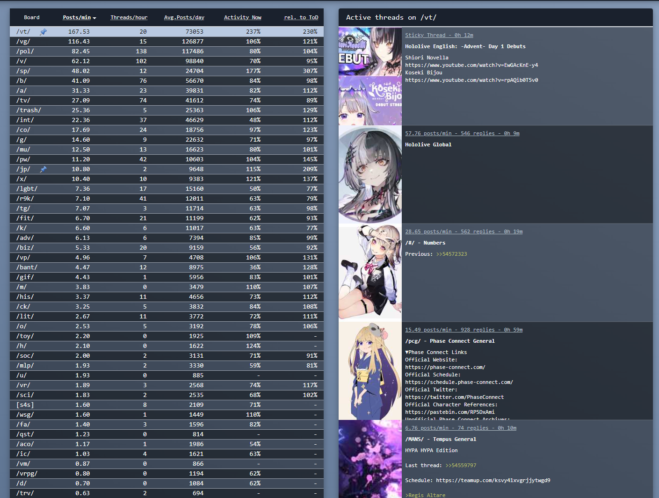Open the Hololive Advent debut thumbnail
659x498 pixels.
pyautogui.click(x=370, y=76)
